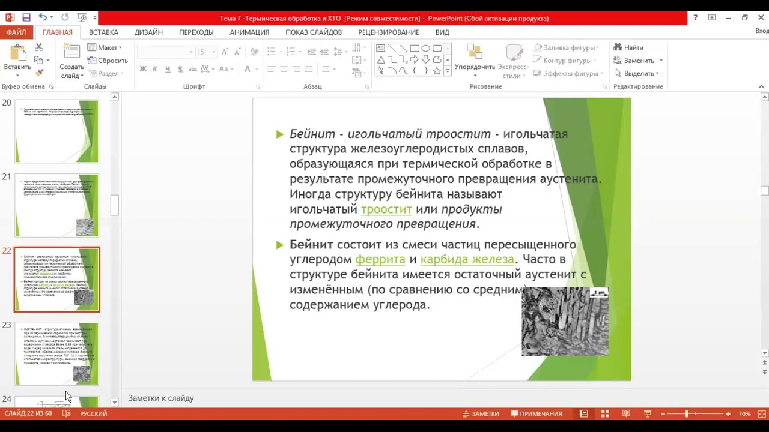Toggle ПРИМЕЧАНИЯ comments pane

(x=536, y=414)
